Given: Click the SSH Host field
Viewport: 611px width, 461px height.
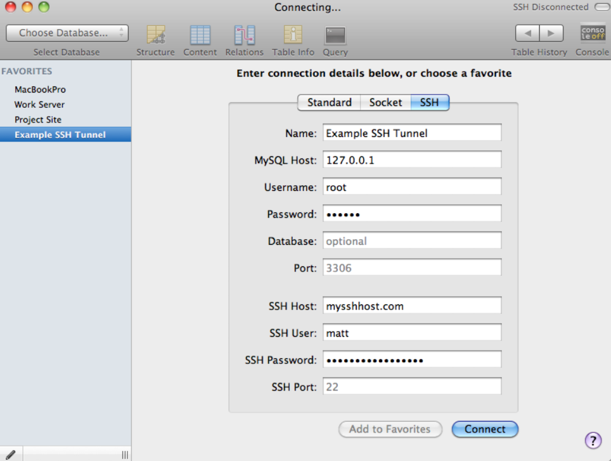Looking at the screenshot, I should tap(412, 306).
